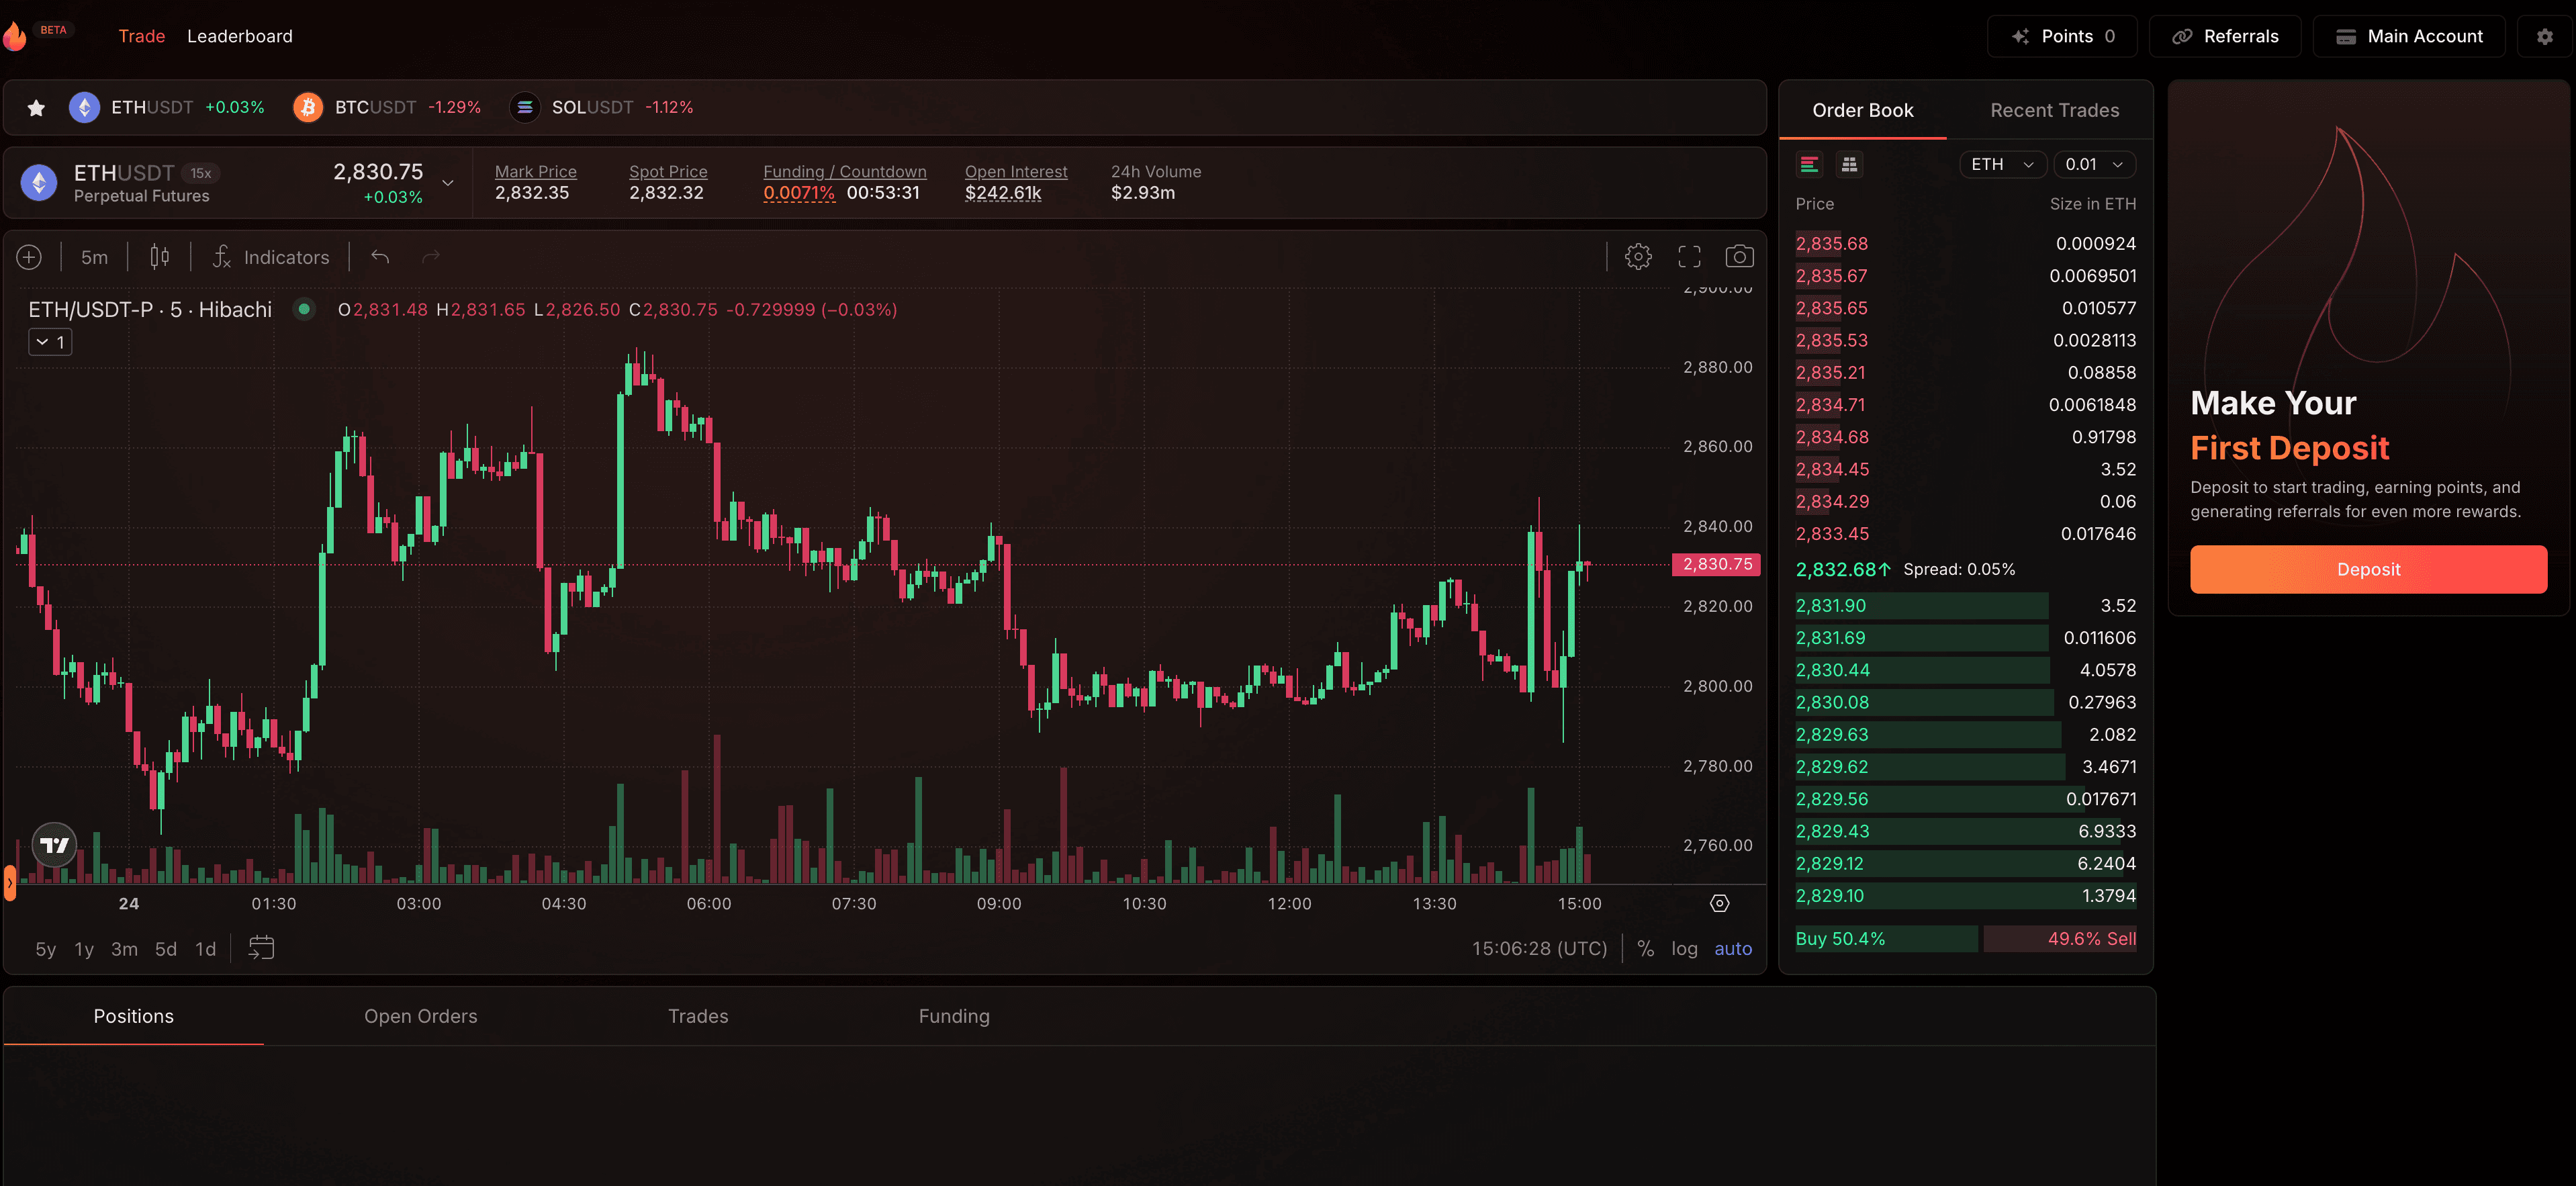The image size is (2576, 1186).
Task: Open candlestick chart style selector
Action: click(x=159, y=257)
